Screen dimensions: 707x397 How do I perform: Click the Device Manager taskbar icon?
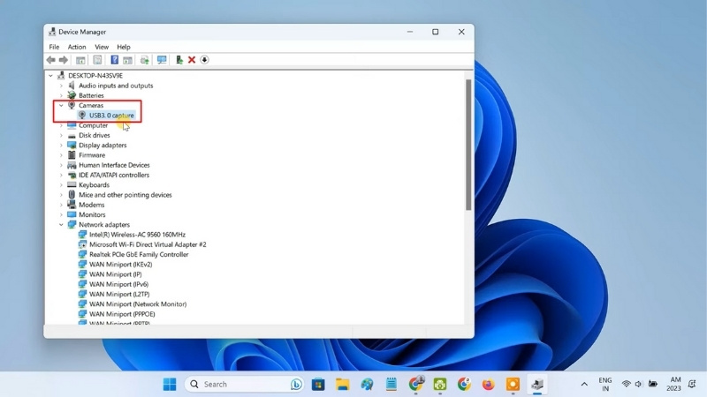point(537,385)
